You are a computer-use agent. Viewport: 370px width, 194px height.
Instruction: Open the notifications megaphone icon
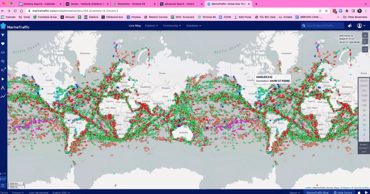pos(350,26)
